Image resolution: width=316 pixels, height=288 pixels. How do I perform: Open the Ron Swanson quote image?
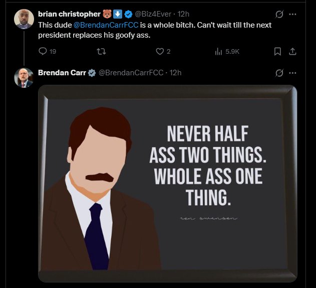pyautogui.click(x=167, y=183)
